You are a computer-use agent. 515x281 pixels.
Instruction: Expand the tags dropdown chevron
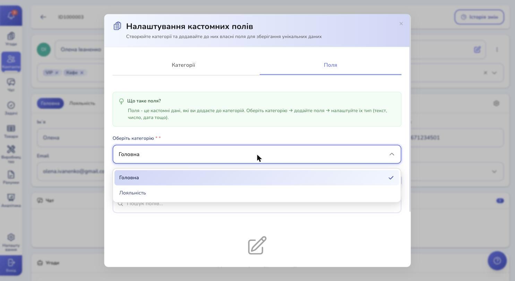tap(494, 73)
